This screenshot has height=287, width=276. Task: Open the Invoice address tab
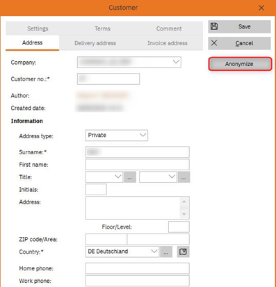pos(168,43)
